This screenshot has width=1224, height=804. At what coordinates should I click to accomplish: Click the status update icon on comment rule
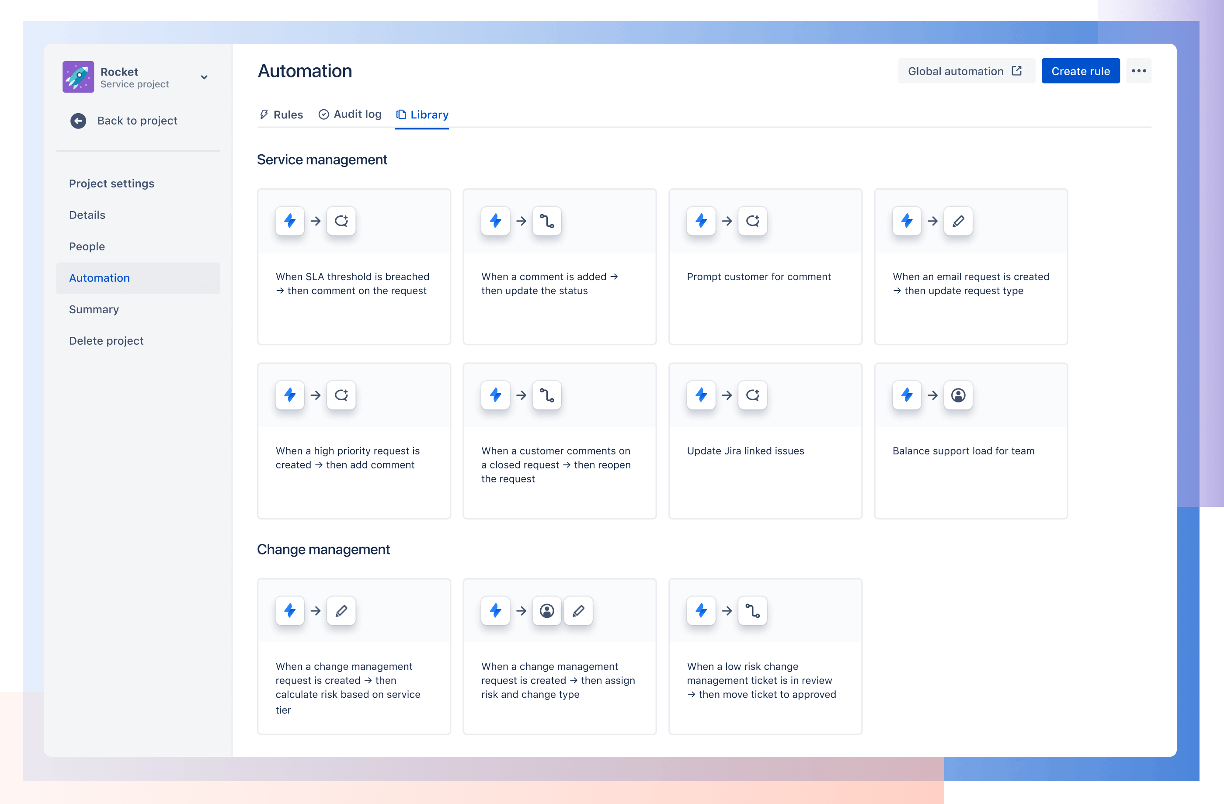(x=547, y=221)
